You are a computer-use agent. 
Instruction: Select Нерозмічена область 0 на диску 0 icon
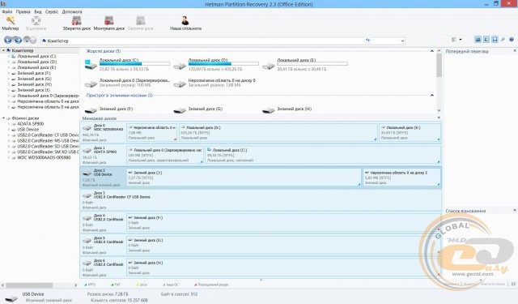pos(180,84)
